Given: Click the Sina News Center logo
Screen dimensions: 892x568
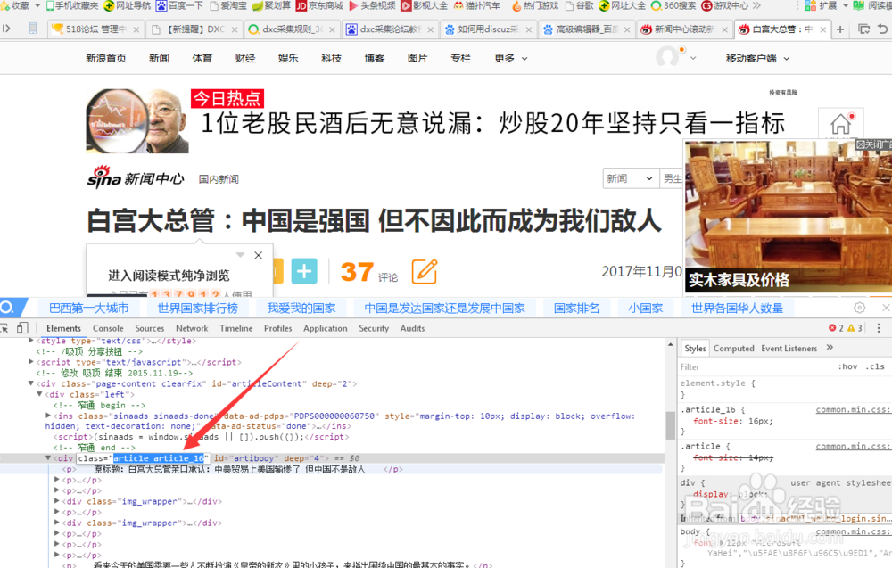Looking at the screenshot, I should (136, 177).
